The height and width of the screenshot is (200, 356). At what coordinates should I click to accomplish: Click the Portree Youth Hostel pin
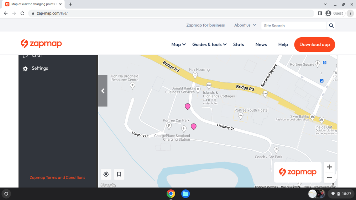coord(240,117)
